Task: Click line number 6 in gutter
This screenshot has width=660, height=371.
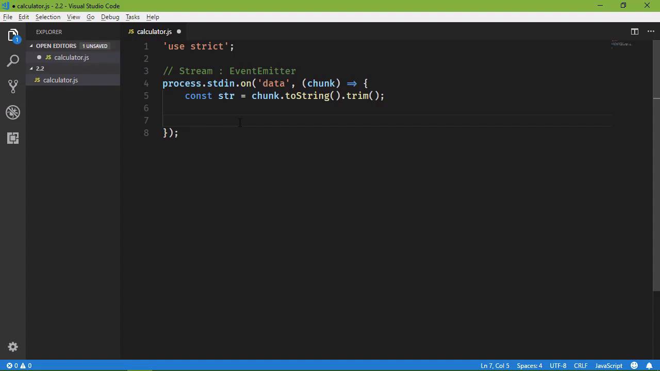Action: pyautogui.click(x=146, y=108)
